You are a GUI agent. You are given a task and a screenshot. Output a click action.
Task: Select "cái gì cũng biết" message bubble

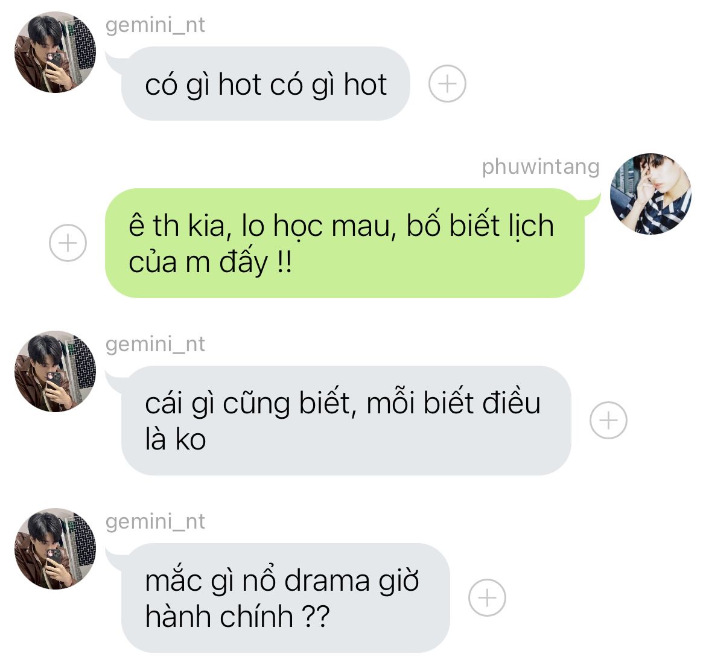pos(346,421)
